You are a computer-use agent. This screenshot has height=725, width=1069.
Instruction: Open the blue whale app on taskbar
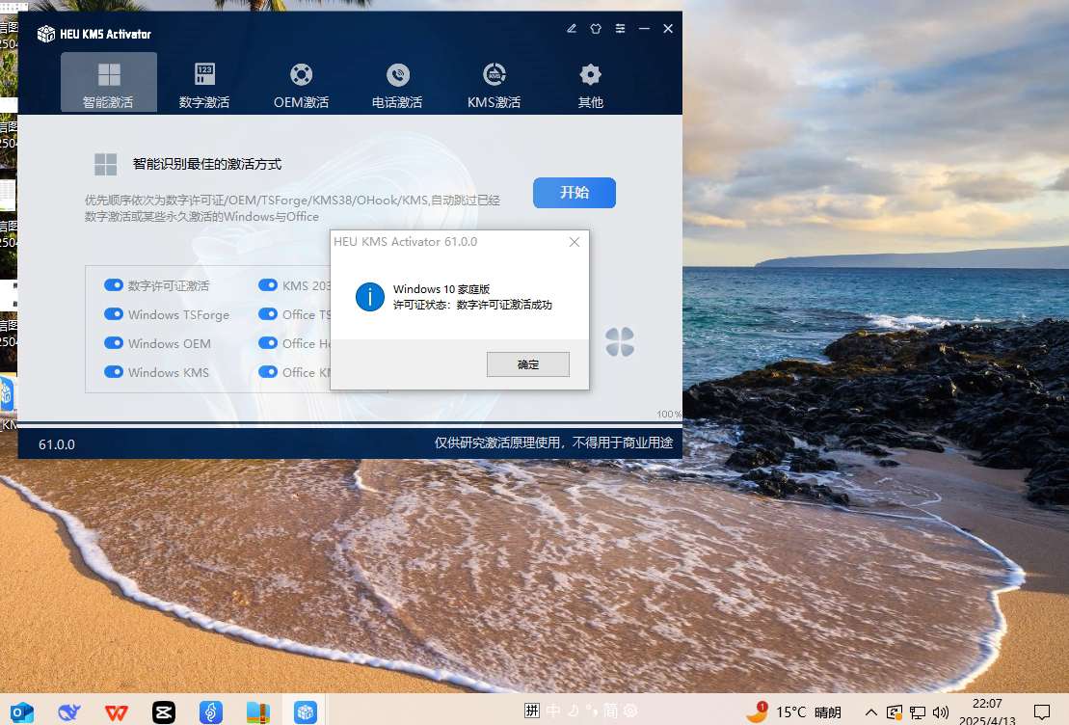point(68,712)
